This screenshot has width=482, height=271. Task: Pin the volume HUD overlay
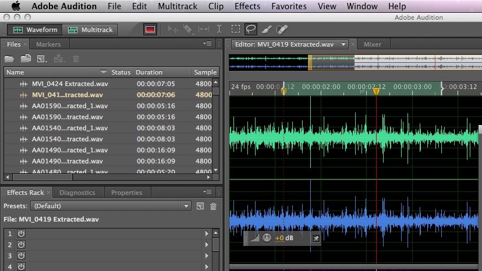316,238
